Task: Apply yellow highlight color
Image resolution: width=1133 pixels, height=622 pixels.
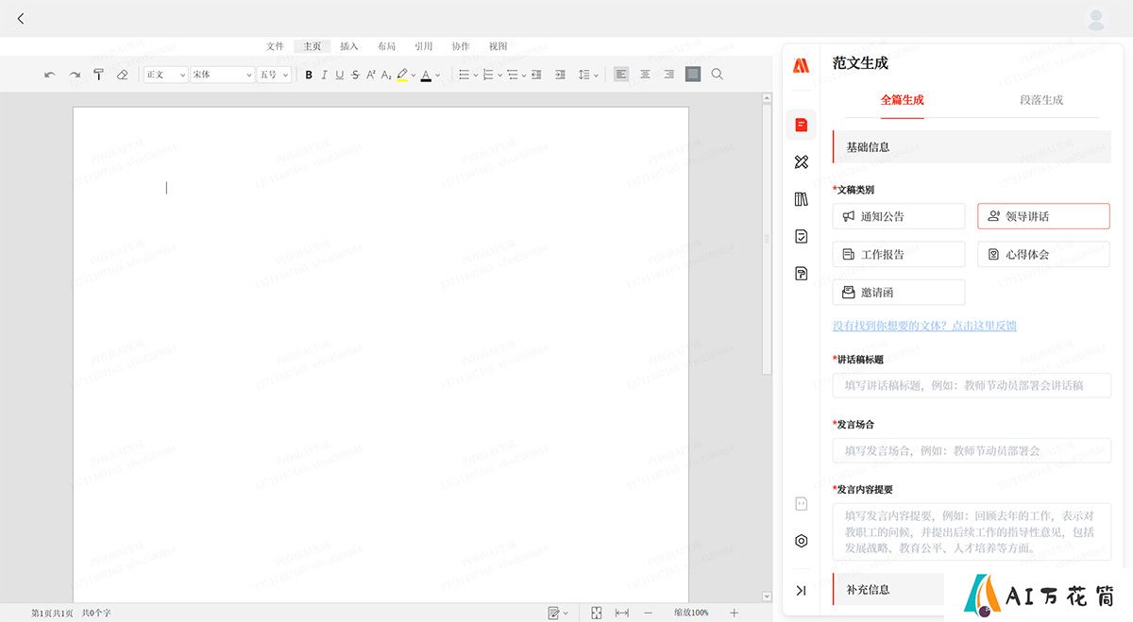Action: (x=402, y=75)
